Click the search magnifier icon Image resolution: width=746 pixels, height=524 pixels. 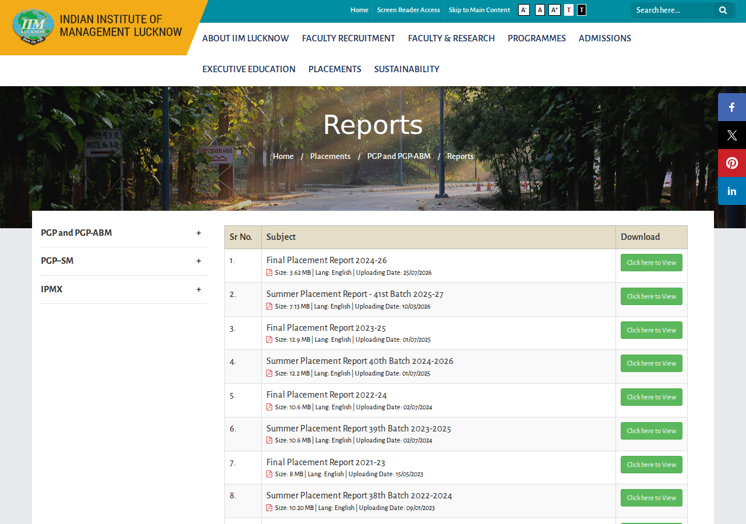pos(723,10)
